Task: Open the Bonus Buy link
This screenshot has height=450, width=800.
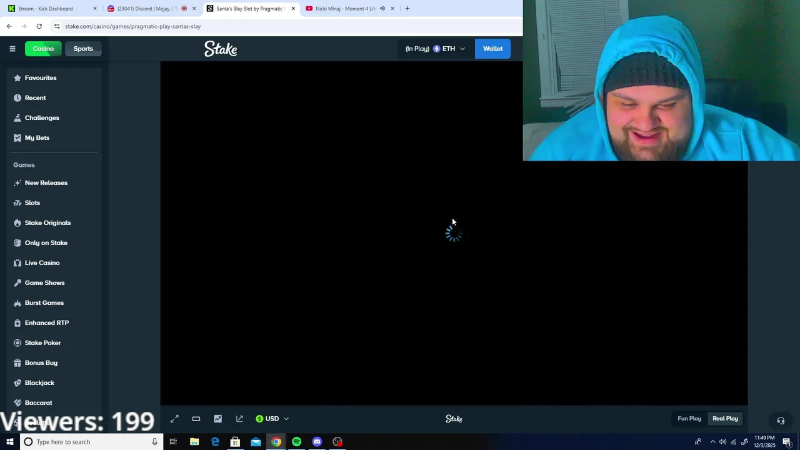Action: point(41,363)
